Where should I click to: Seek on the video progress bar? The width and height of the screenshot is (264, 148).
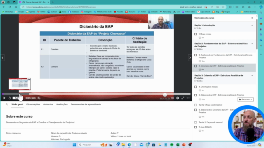[x=96, y=94]
